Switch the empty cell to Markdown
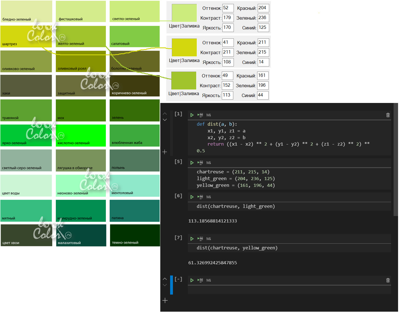 point(209,280)
